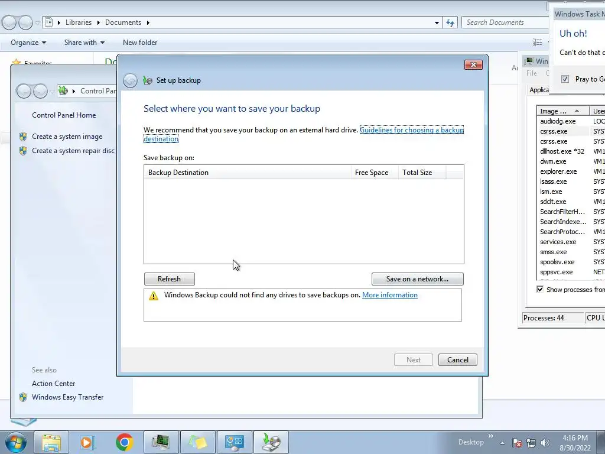The image size is (605, 454).
Task: Click Create a system image link
Action: point(67,137)
